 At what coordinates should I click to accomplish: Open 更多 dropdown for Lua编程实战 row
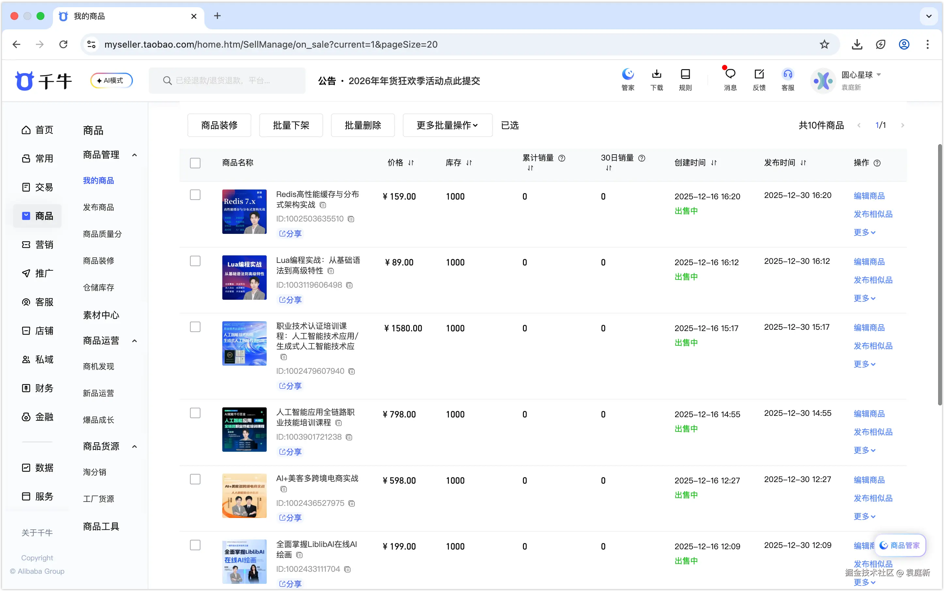coord(864,298)
